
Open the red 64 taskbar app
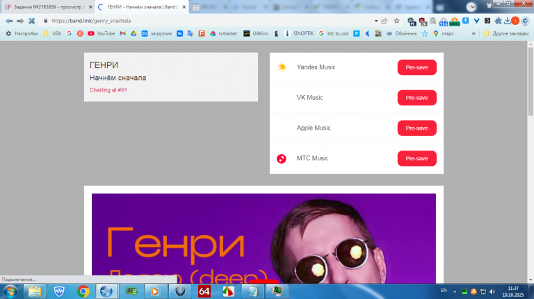204,291
